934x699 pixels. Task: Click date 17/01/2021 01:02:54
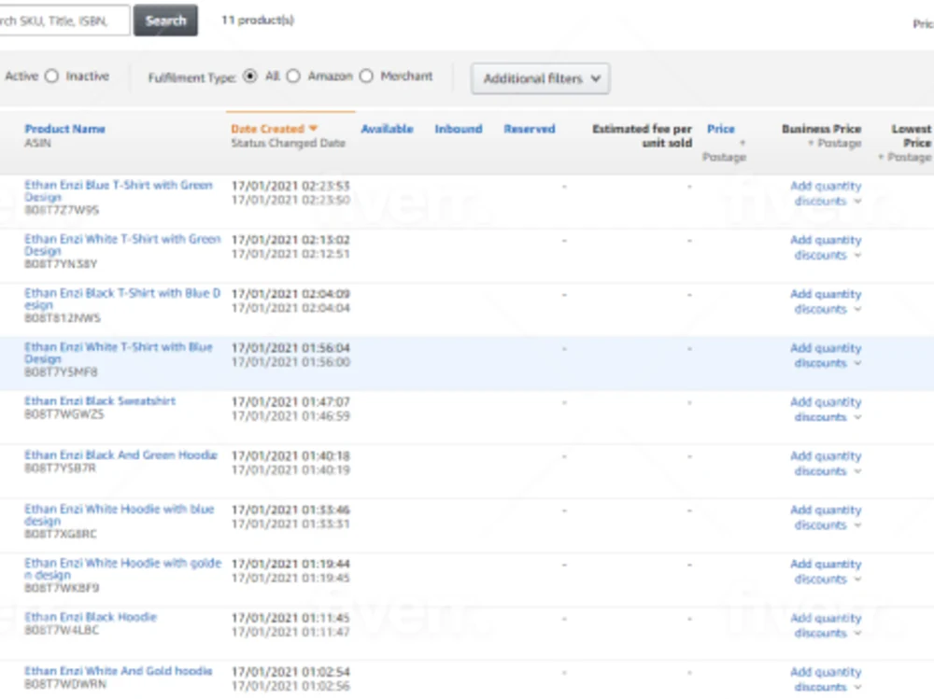[290, 672]
